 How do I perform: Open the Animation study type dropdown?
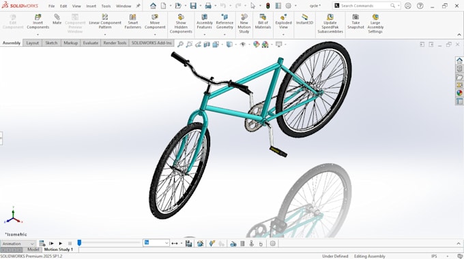[18, 243]
